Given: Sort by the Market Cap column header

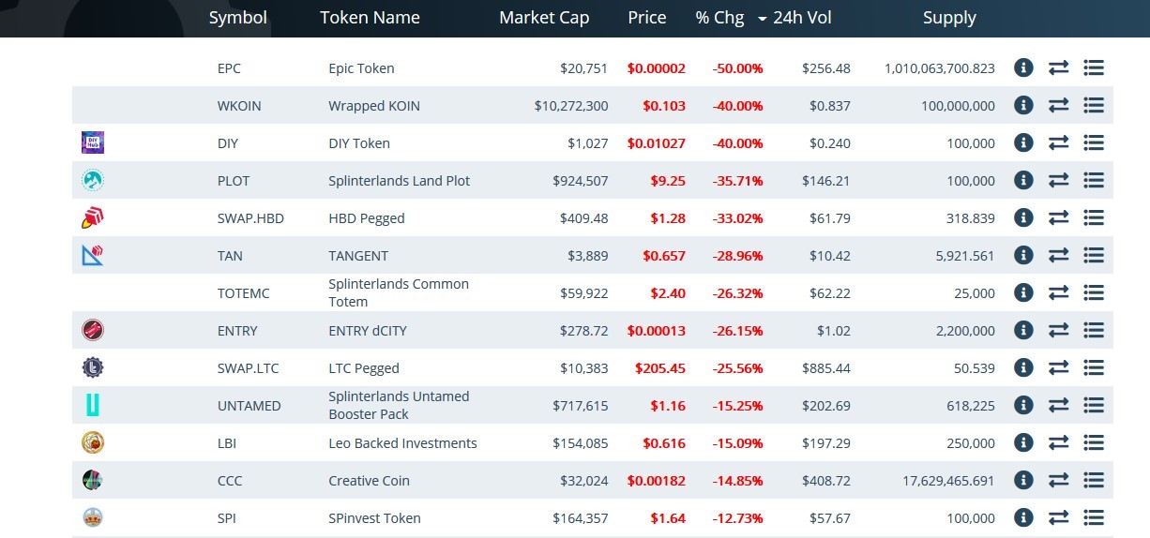Looking at the screenshot, I should pyautogui.click(x=544, y=18).
